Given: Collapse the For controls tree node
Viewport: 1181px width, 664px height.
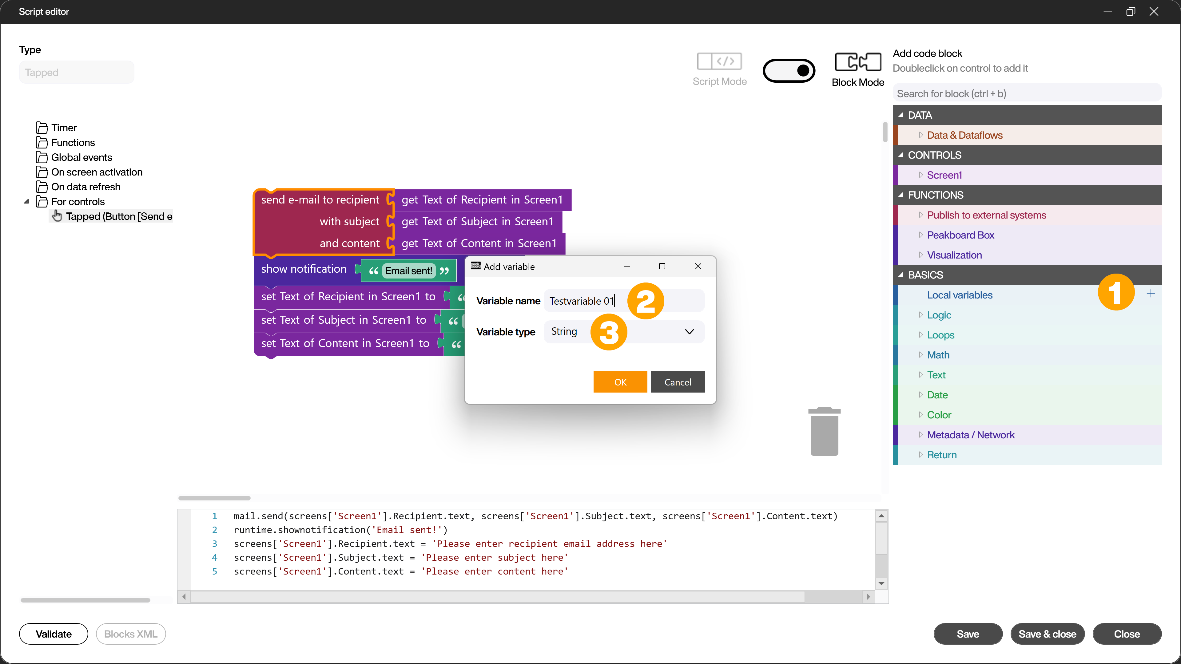Looking at the screenshot, I should (x=26, y=201).
